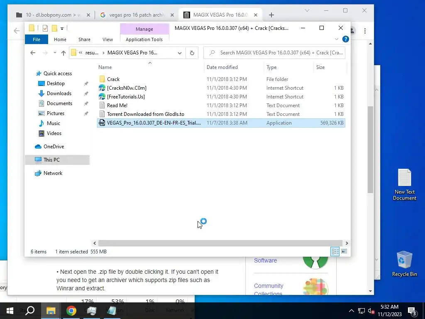
Task: Open the [FreeTutorials.Us] shortcut icon
Action: (102, 96)
